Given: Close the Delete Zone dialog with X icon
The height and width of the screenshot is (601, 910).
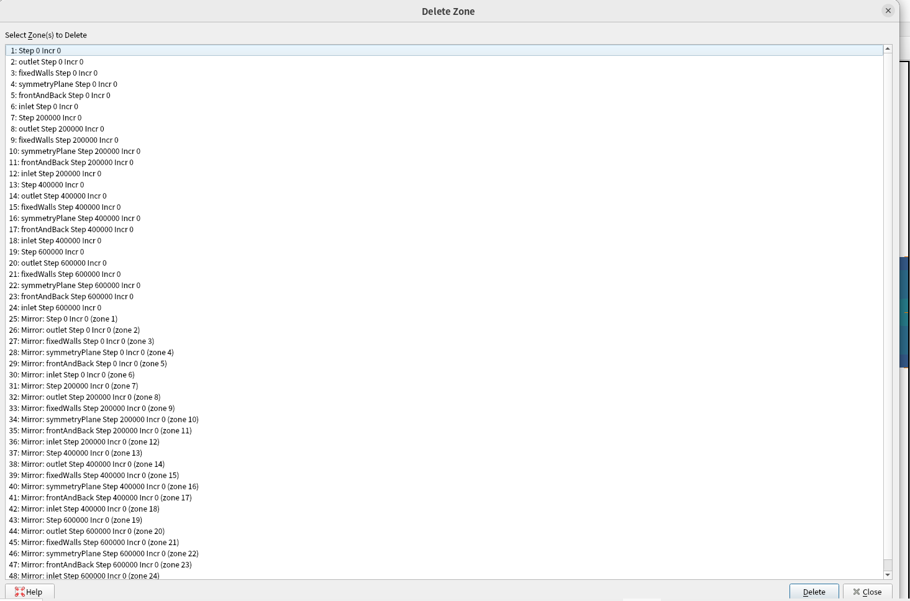Looking at the screenshot, I should coord(888,11).
